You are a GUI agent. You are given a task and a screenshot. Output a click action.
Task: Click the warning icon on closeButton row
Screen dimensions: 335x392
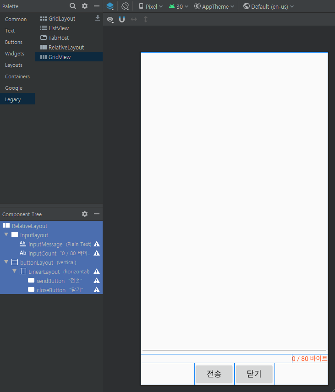pos(97,290)
